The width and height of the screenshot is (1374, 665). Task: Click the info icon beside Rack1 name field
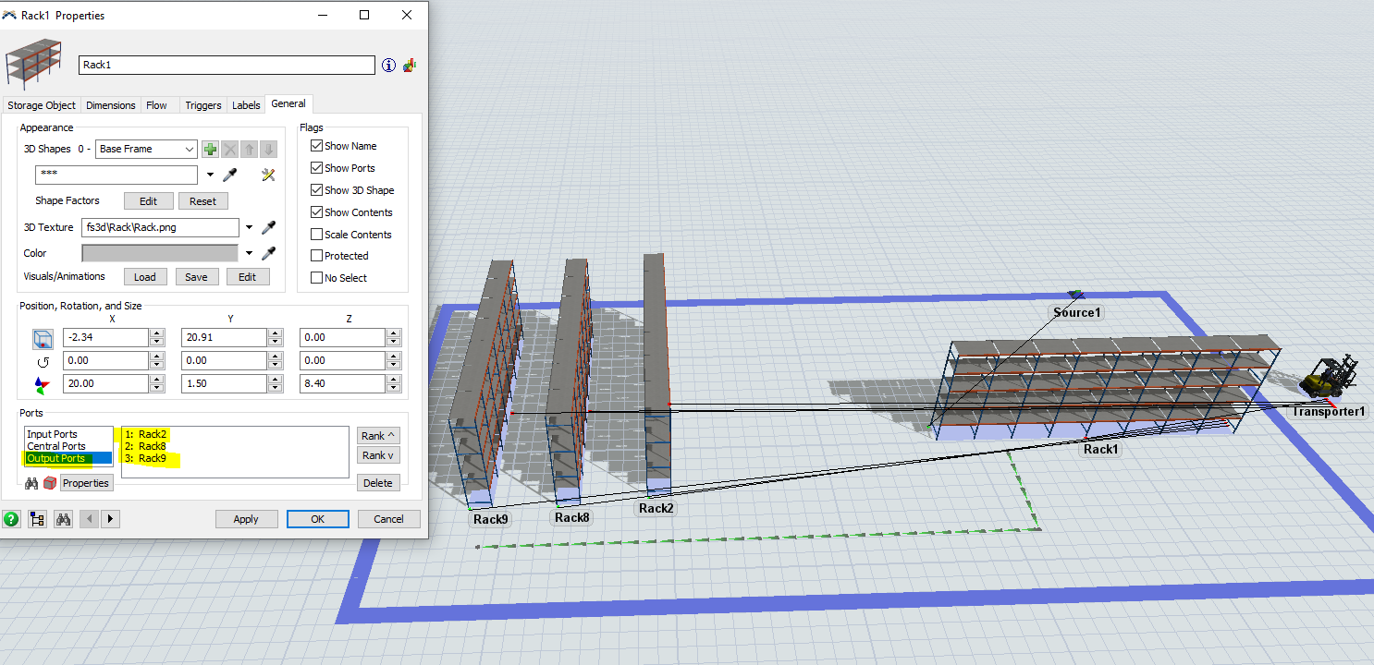(388, 66)
